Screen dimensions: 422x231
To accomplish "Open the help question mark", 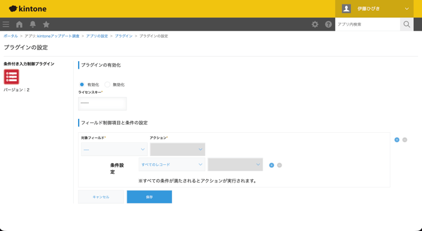I will [328, 25].
